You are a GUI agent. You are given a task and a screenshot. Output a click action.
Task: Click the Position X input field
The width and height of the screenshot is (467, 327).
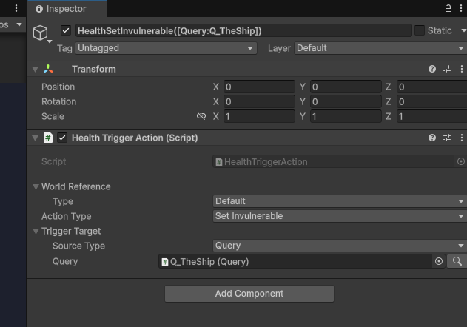(259, 87)
